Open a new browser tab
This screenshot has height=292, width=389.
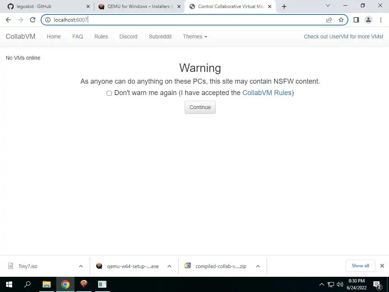pos(284,6)
